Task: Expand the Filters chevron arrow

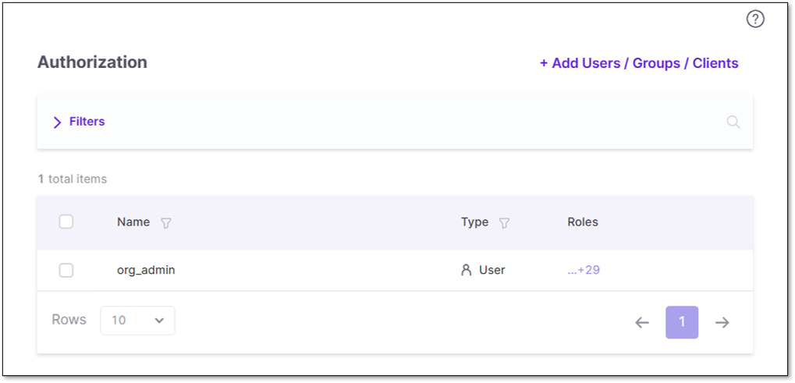Action: pyautogui.click(x=57, y=122)
